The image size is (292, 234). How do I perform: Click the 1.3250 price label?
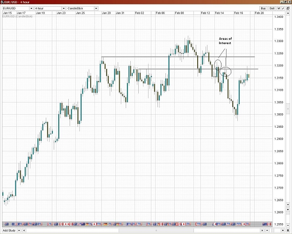point(279,53)
